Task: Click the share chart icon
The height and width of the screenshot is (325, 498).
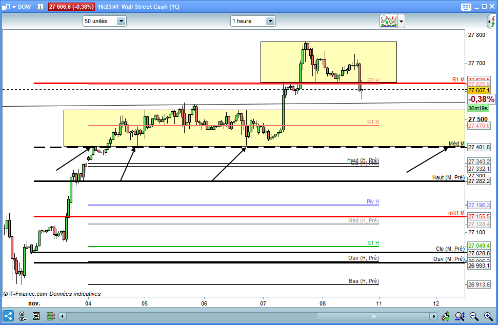Action: pos(8,316)
